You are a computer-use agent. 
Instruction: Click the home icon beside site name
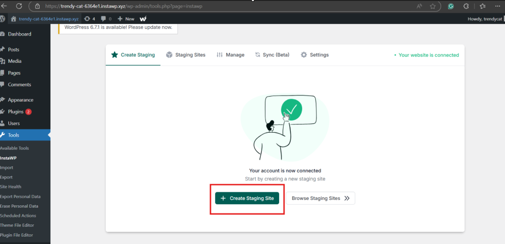(x=14, y=19)
